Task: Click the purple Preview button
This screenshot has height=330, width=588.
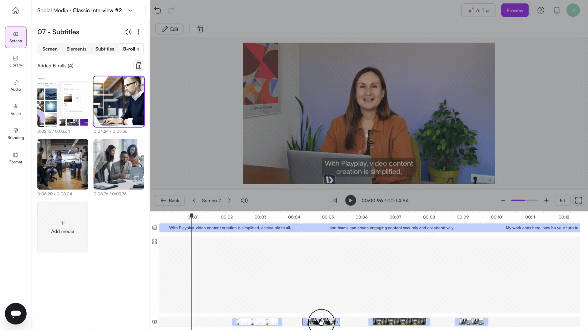Action: point(515,10)
